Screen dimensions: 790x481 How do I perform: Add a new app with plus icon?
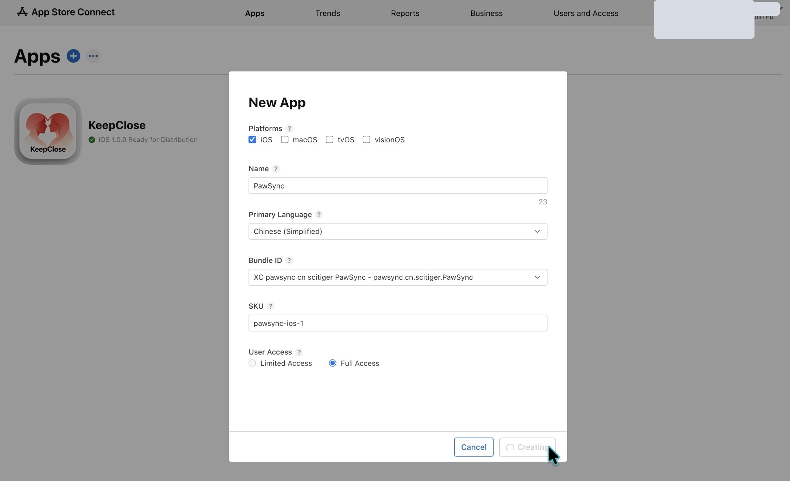(x=73, y=56)
